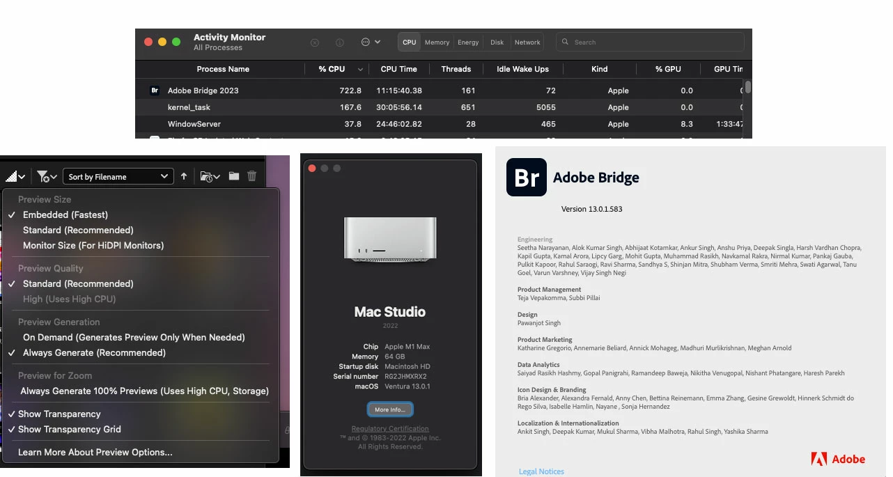Click the Version 13.0.1.583 text
Viewport: 893px width, 477px height.
pyautogui.click(x=592, y=210)
